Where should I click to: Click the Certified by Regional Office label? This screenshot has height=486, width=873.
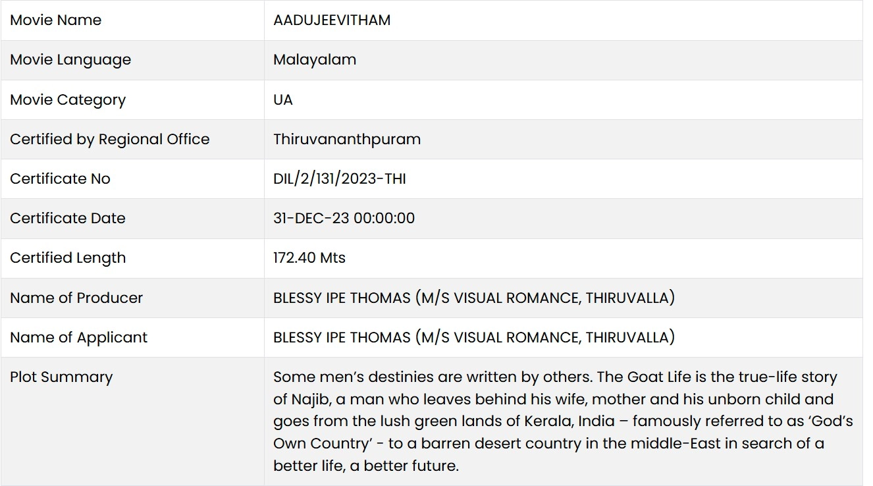pos(110,140)
